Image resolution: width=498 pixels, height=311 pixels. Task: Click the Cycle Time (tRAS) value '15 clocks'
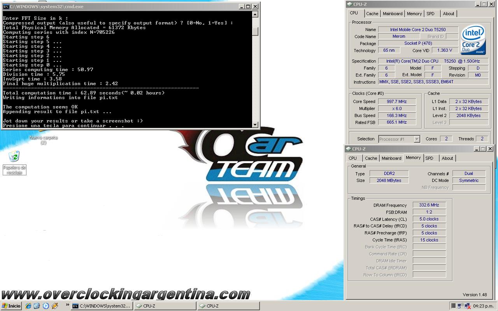pyautogui.click(x=429, y=240)
